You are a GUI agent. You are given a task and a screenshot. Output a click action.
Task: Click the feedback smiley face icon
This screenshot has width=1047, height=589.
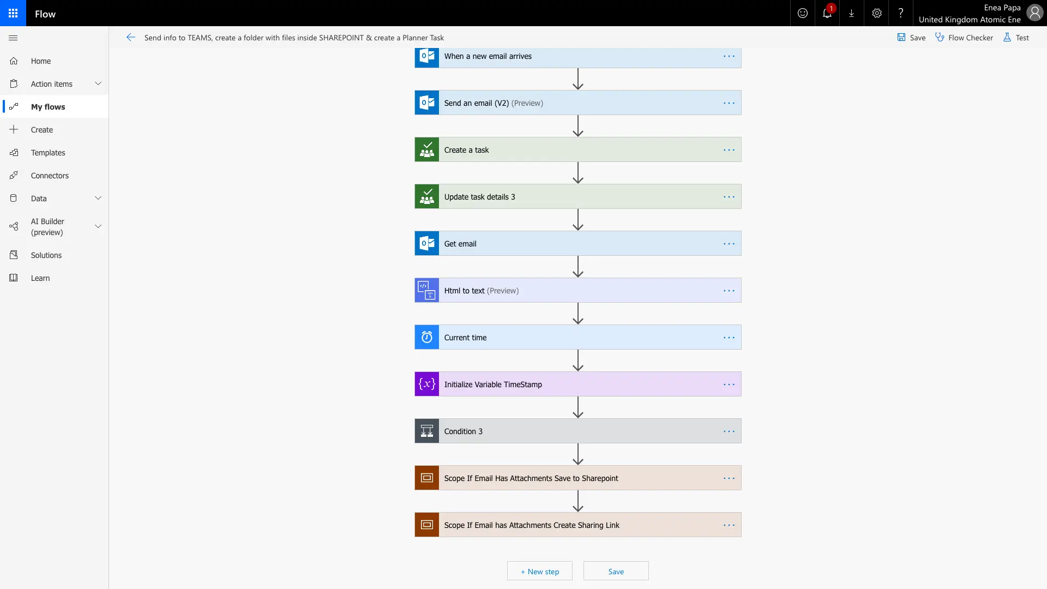coord(802,13)
